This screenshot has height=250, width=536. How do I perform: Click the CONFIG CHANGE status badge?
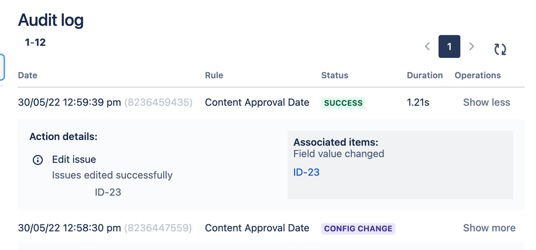pos(358,229)
